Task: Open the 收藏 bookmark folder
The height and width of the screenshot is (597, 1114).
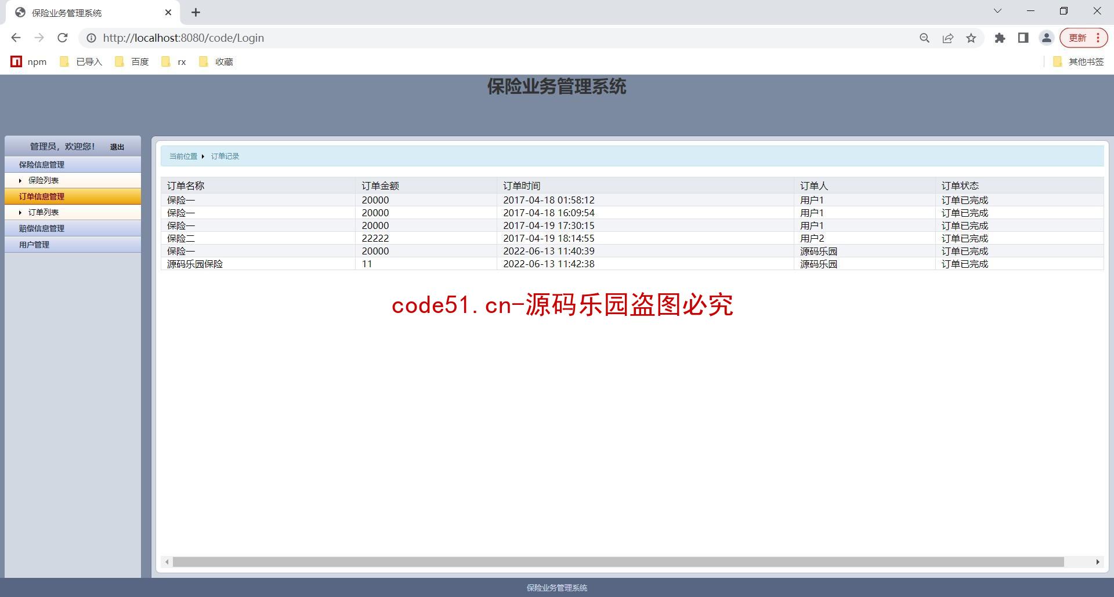Action: [216, 61]
